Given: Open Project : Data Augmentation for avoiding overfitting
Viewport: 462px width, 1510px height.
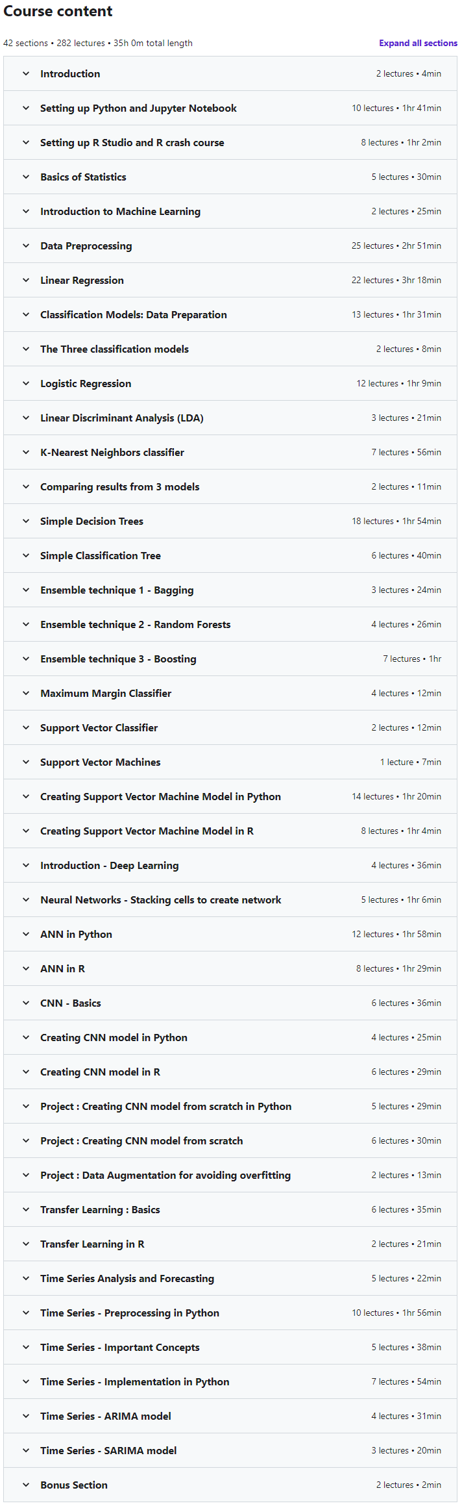Looking at the screenshot, I should click(x=230, y=1175).
